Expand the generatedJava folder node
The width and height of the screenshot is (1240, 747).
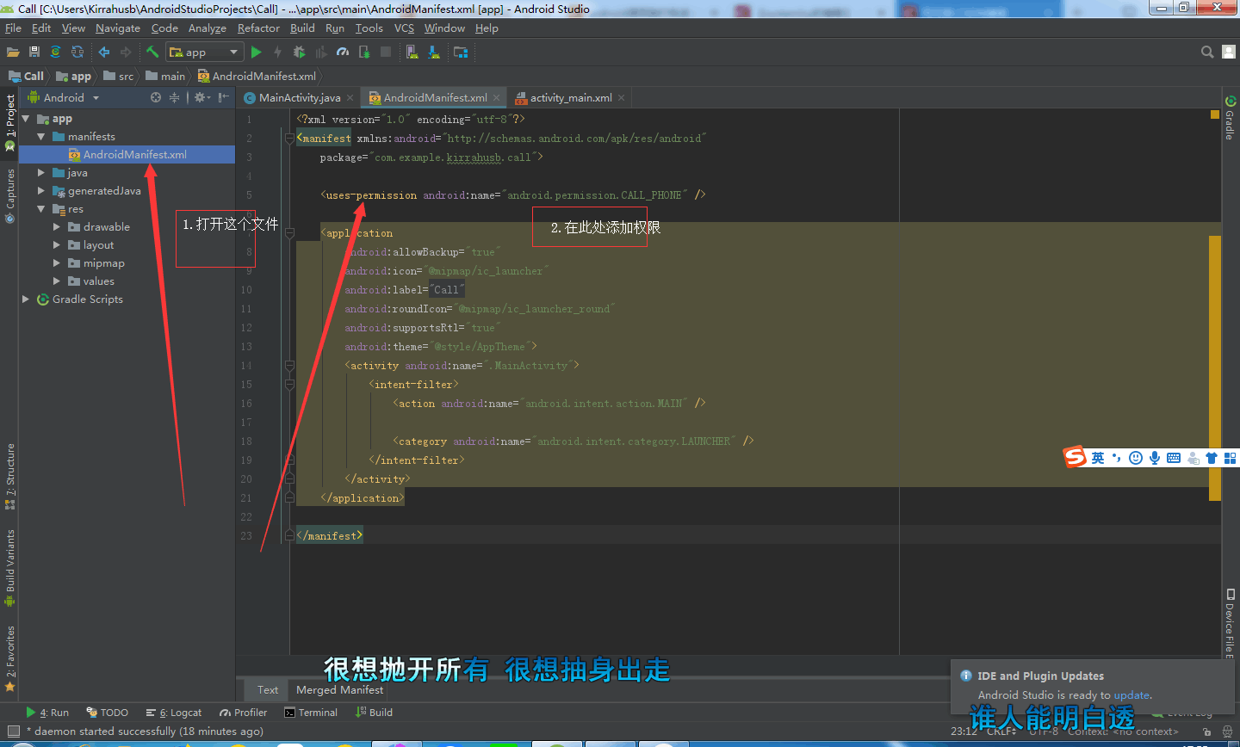41,191
